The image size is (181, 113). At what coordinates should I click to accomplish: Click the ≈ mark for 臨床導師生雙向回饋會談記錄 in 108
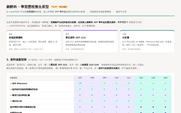[92, 107]
